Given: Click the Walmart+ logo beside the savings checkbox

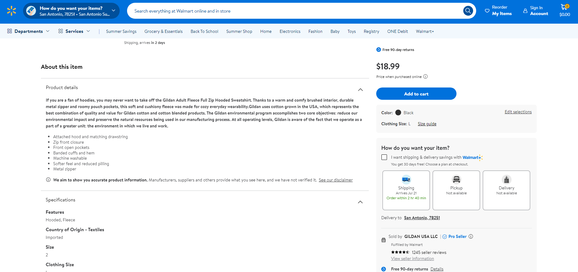Looking at the screenshot, I should (472, 157).
